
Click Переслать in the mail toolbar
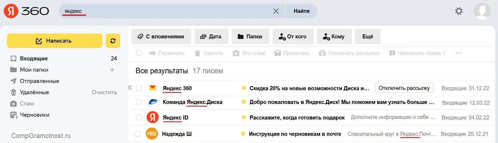pos(167,53)
